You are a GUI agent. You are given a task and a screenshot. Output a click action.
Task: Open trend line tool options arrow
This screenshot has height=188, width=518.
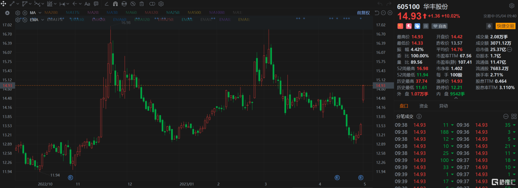click(17, 4)
